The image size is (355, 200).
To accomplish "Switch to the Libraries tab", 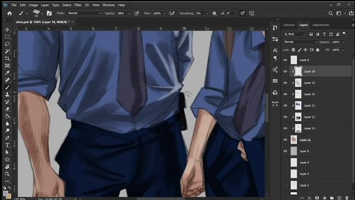I will 289,25.
